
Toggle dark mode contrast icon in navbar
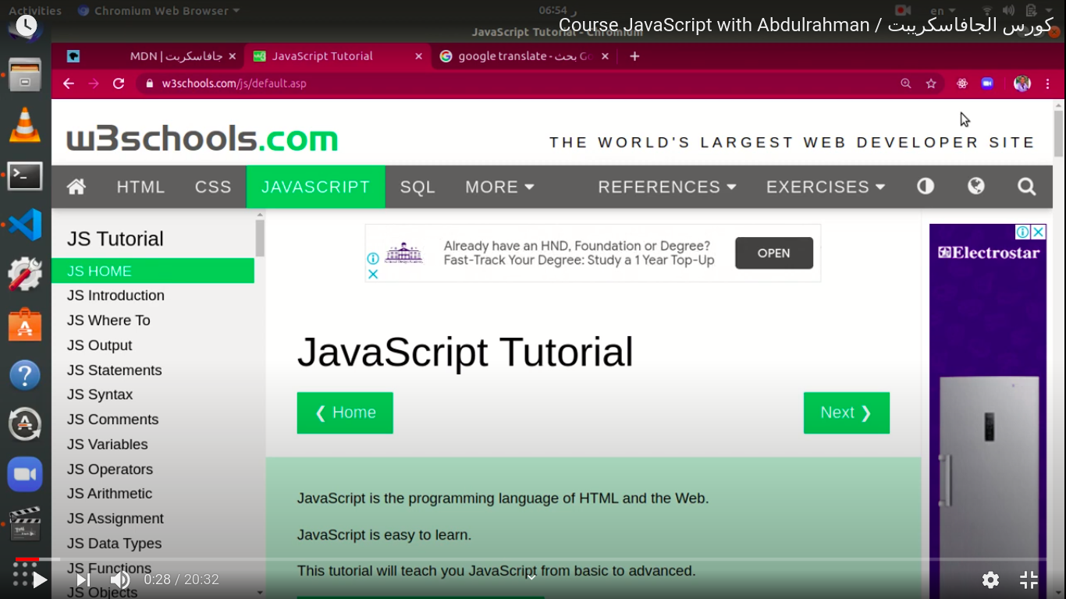[x=926, y=186]
